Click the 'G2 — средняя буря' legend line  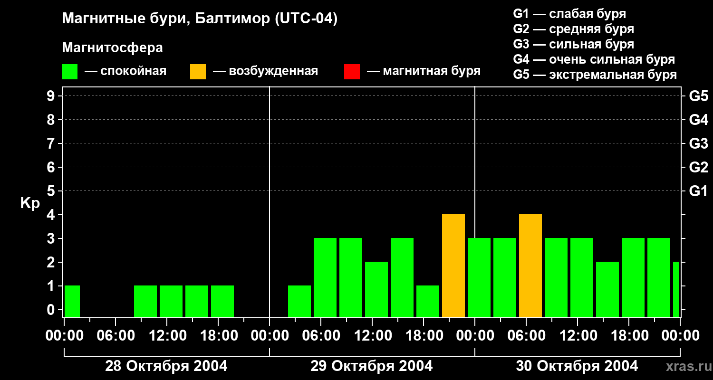click(573, 29)
